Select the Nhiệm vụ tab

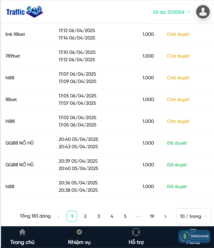[x=79, y=242]
